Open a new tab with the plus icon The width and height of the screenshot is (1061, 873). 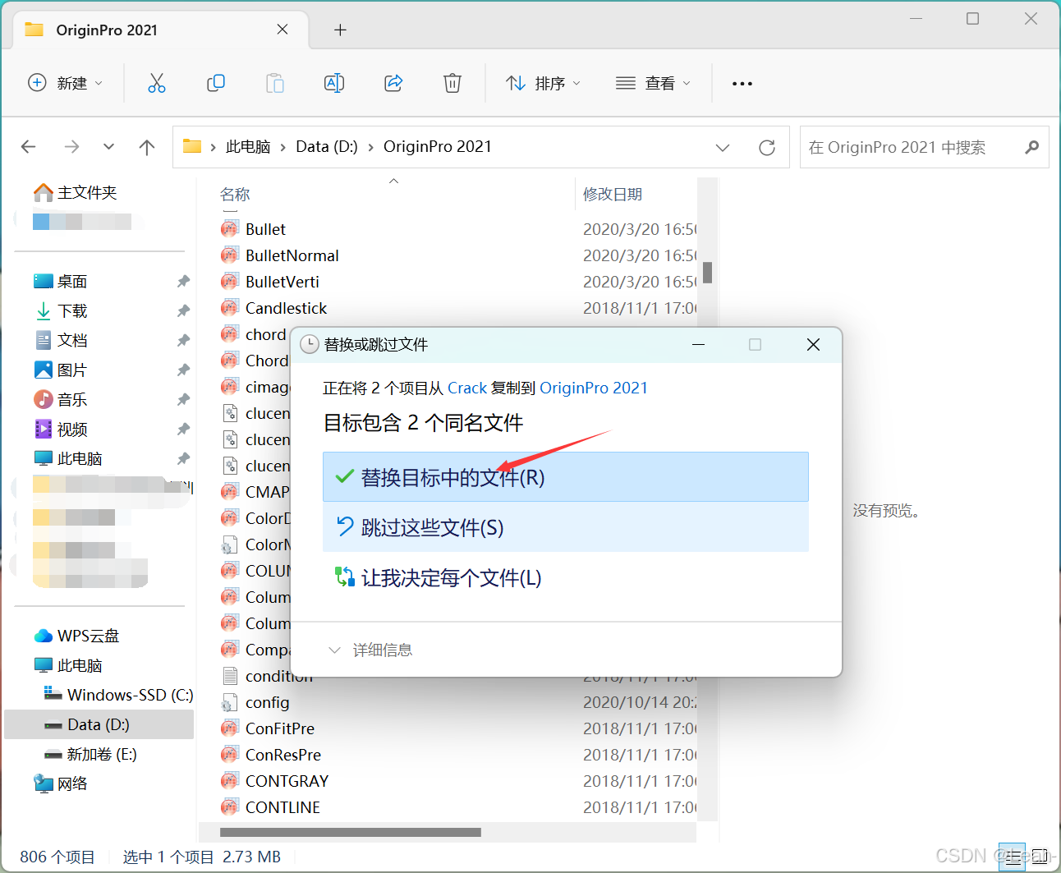340,30
